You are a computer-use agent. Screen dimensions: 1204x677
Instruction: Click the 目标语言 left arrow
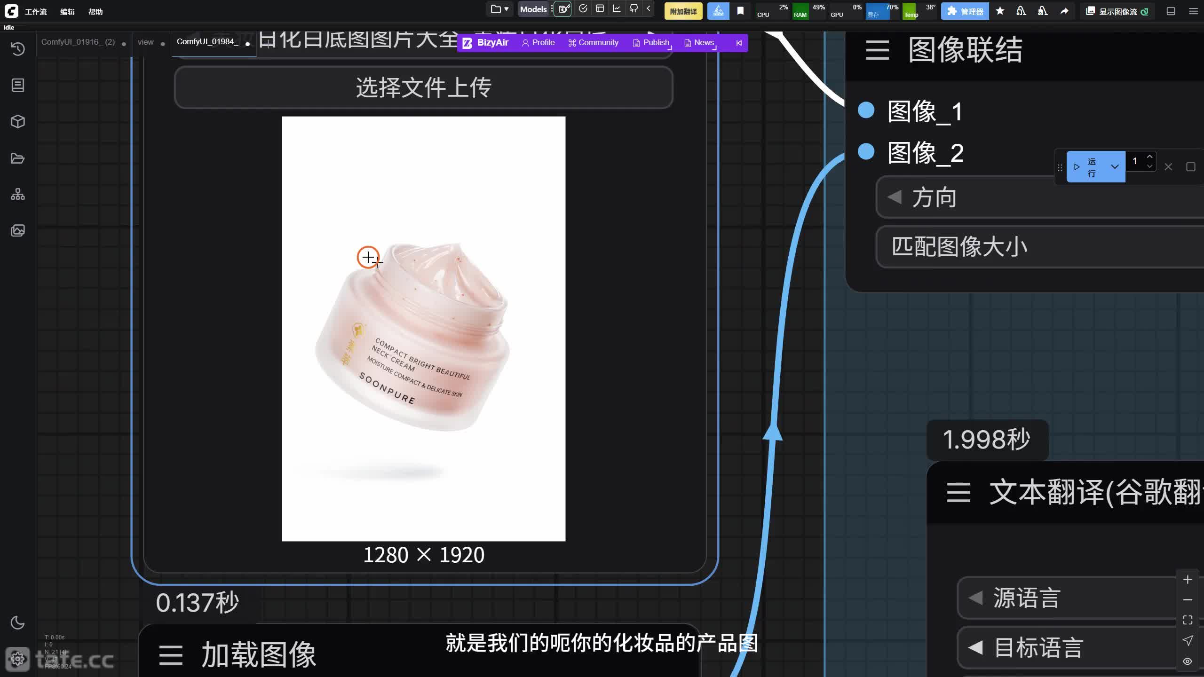point(975,647)
